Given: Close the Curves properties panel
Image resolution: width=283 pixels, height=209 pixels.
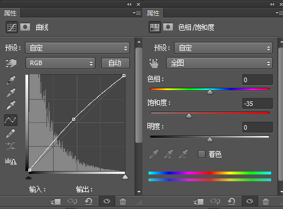Looking at the screenshot, I should (x=138, y=4).
